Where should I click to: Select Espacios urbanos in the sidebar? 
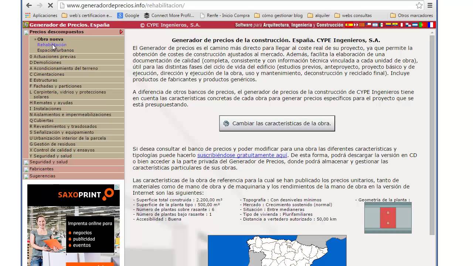tap(55, 50)
